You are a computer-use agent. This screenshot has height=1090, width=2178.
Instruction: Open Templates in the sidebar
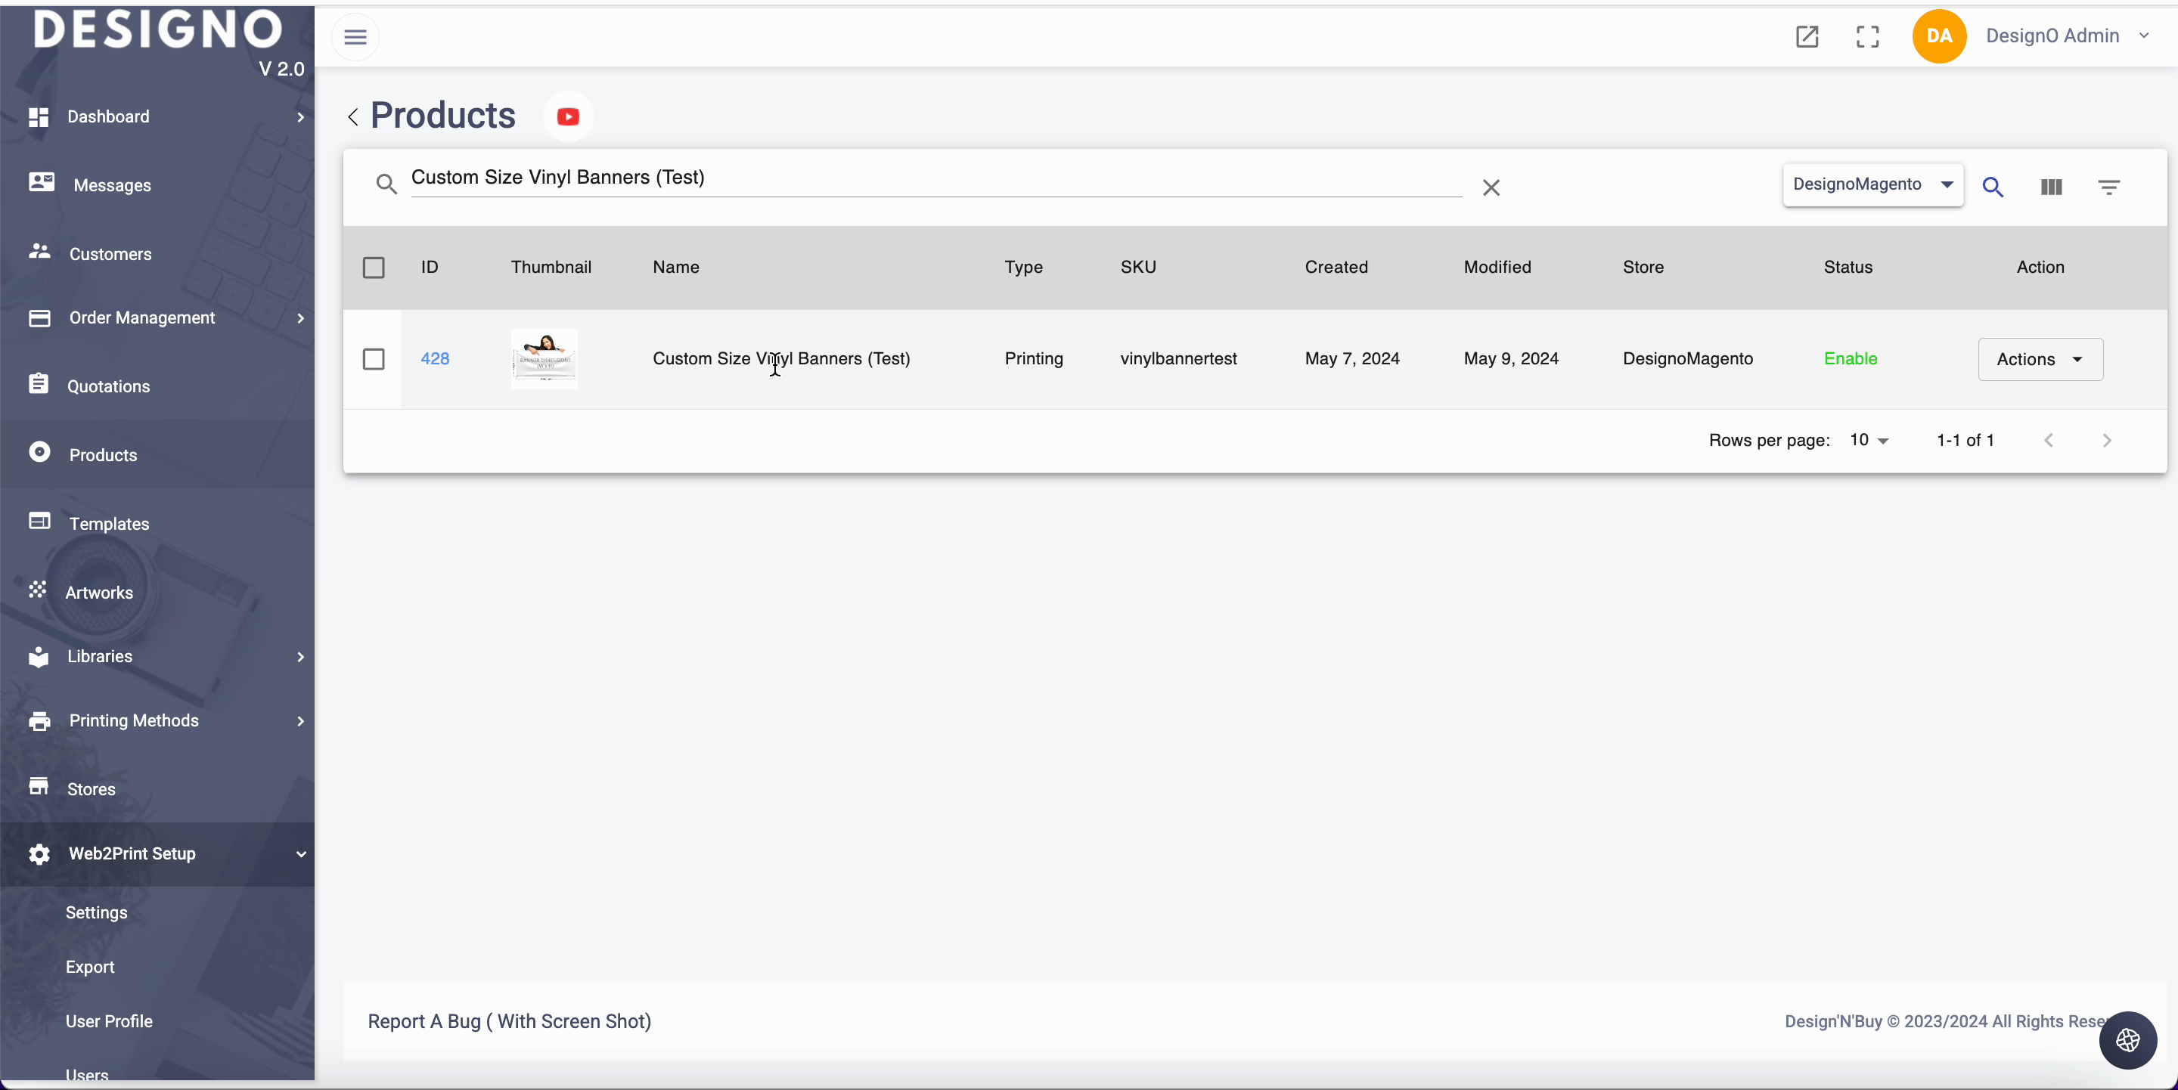109,524
